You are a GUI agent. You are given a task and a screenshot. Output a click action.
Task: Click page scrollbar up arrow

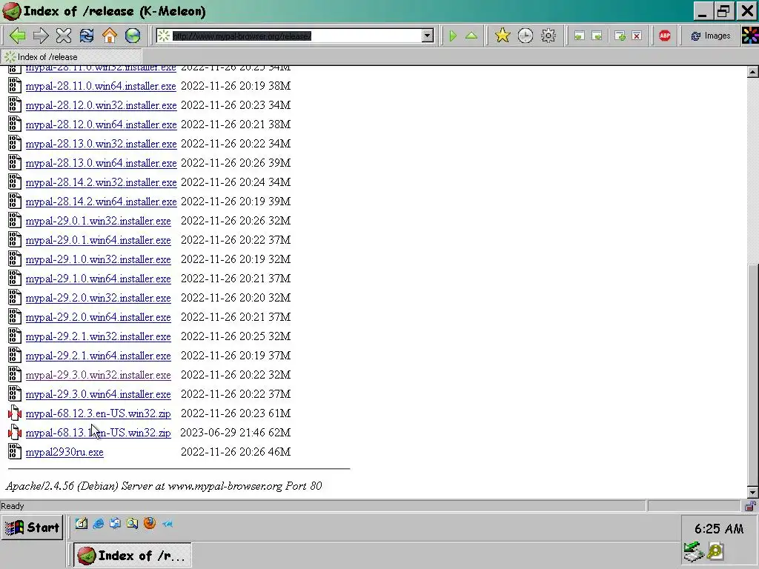(753, 72)
